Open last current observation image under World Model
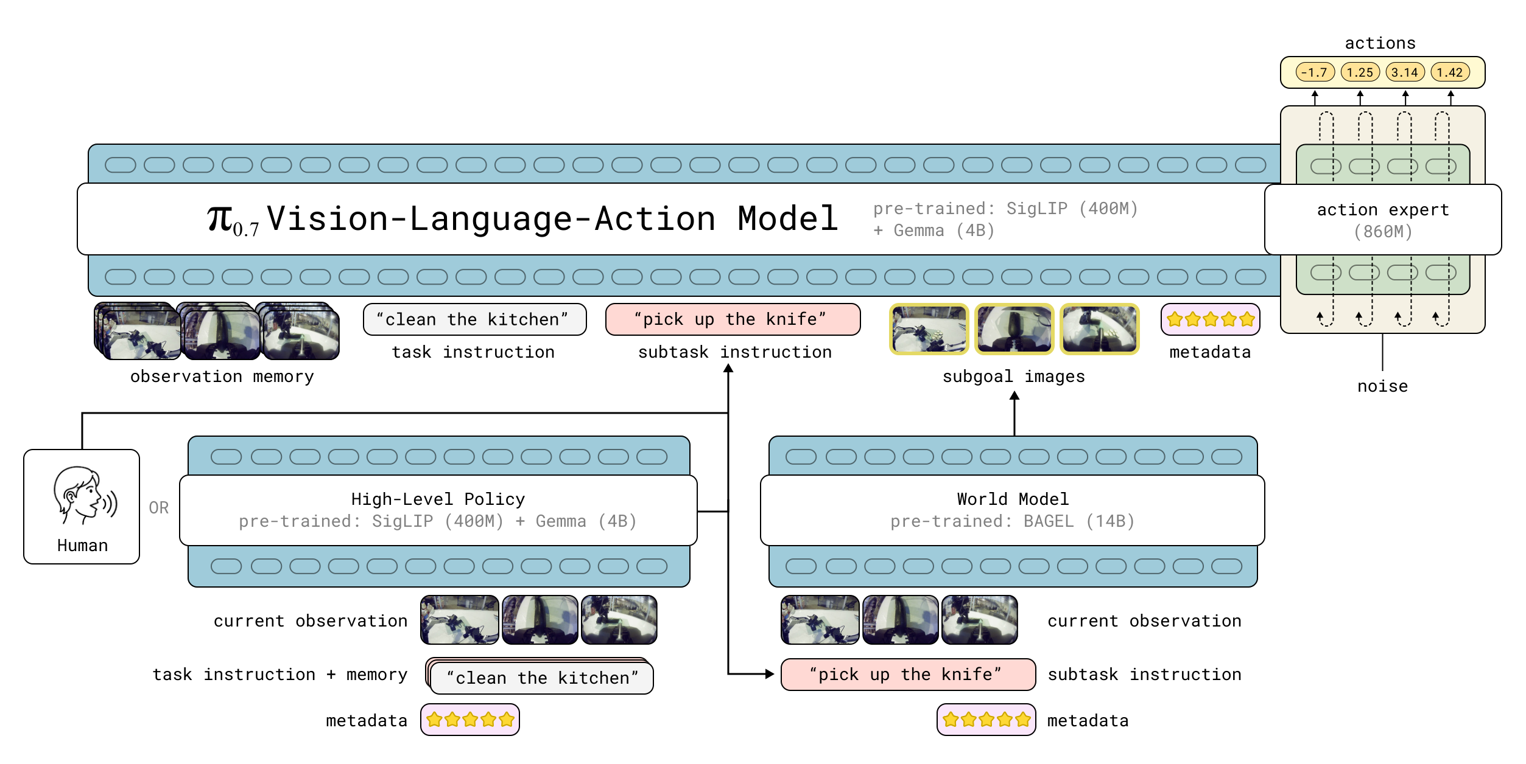Screen dimensions: 1526x764 tap(980, 620)
